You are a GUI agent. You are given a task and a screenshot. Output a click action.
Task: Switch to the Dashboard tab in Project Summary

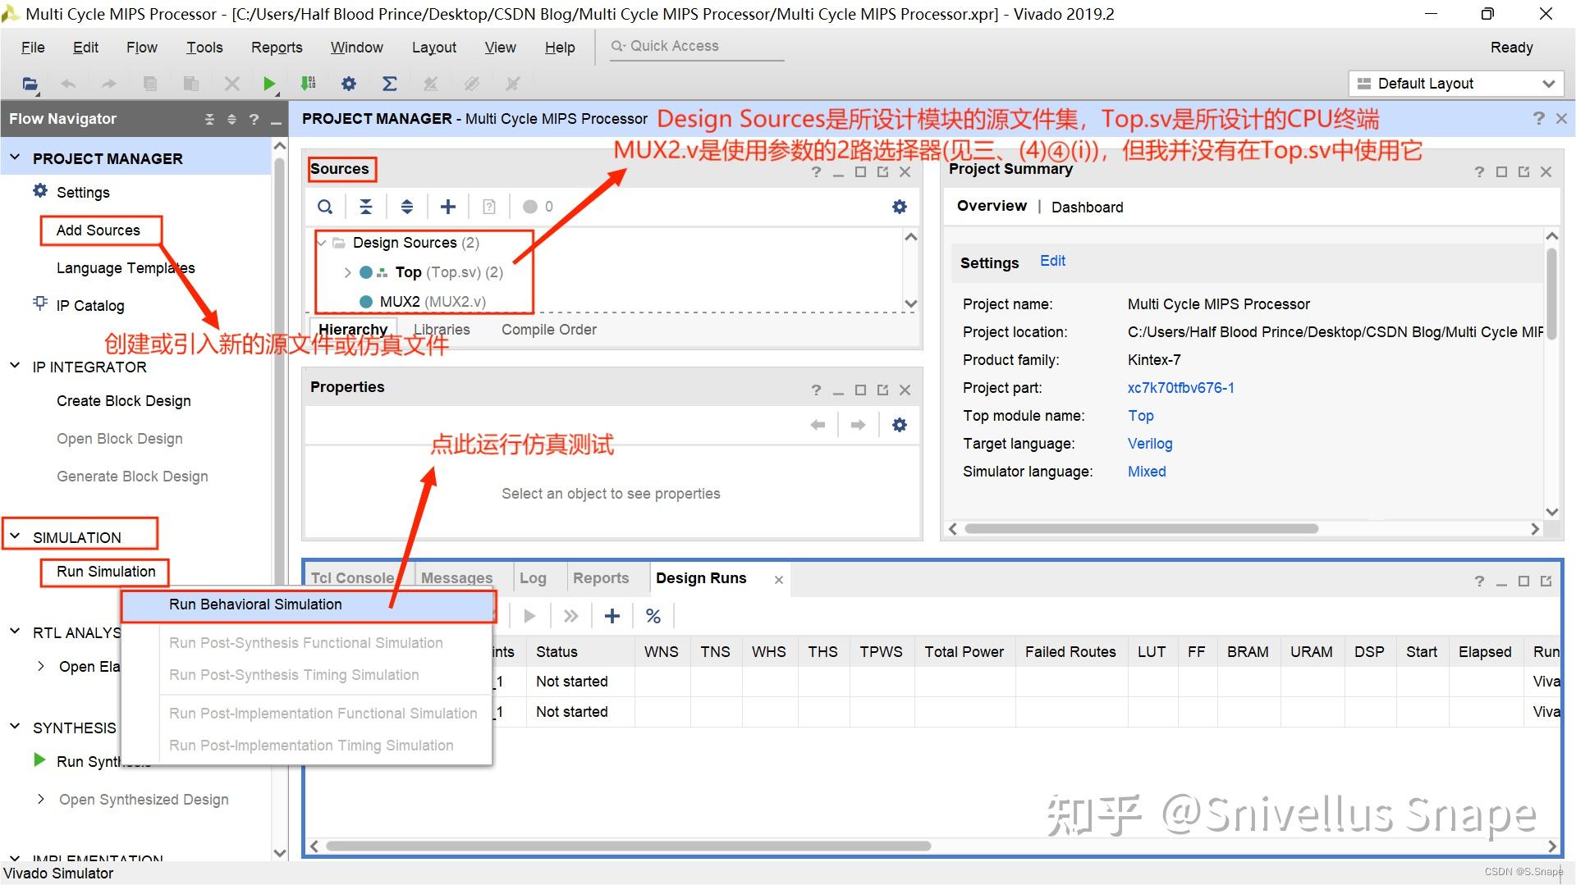[x=1087, y=207]
